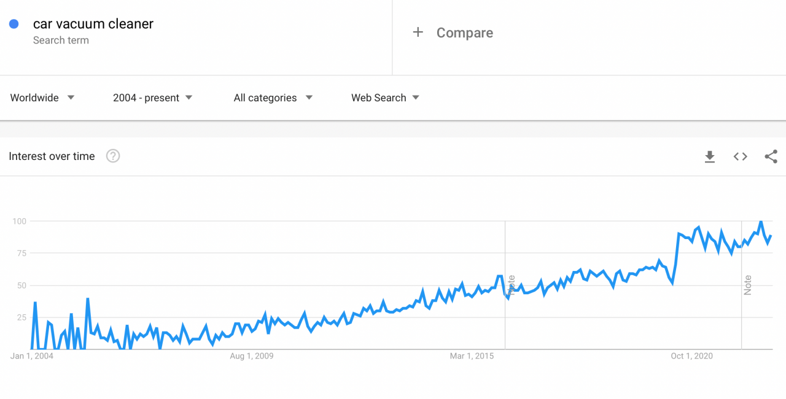The height and width of the screenshot is (399, 786).
Task: Share the interest over time chart
Action: tap(771, 156)
